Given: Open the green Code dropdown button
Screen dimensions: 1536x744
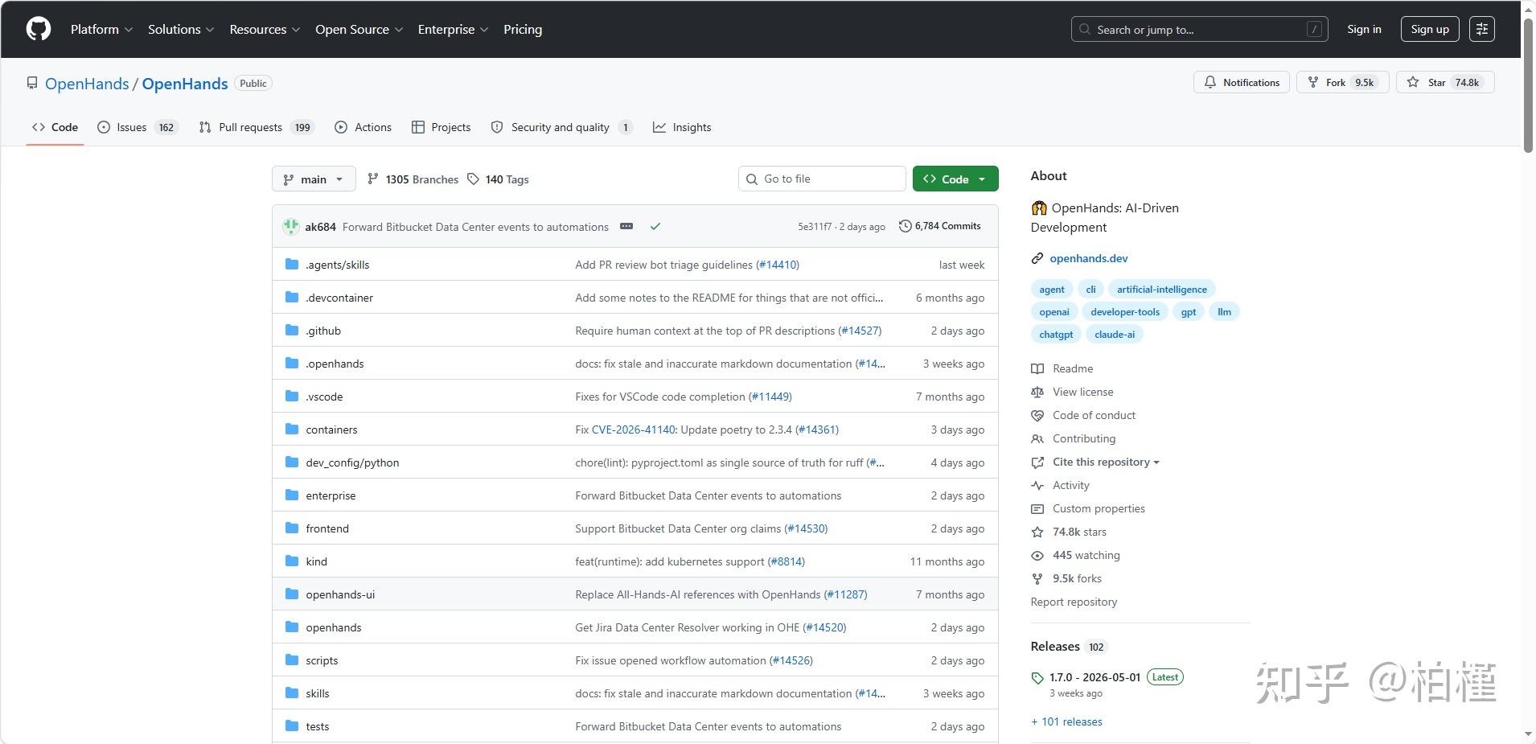Looking at the screenshot, I should pyautogui.click(x=955, y=179).
